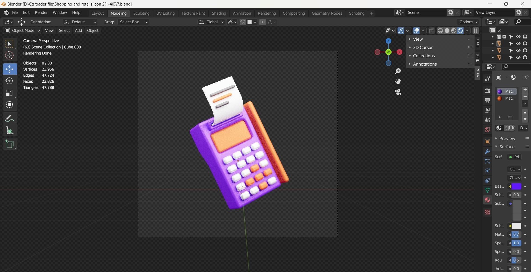Select the Rotate tool
This screenshot has height=272, width=531.
(x=9, y=81)
